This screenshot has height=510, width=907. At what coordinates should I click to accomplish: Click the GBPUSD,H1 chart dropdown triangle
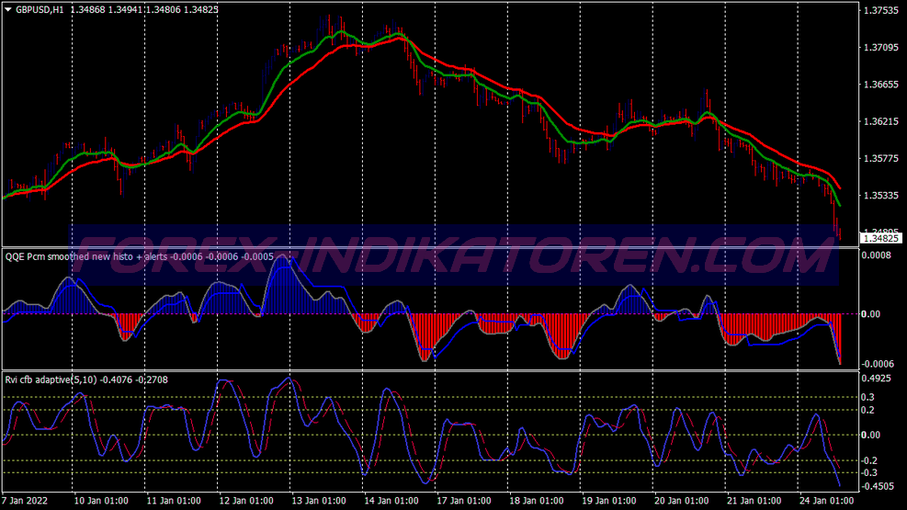point(8,9)
